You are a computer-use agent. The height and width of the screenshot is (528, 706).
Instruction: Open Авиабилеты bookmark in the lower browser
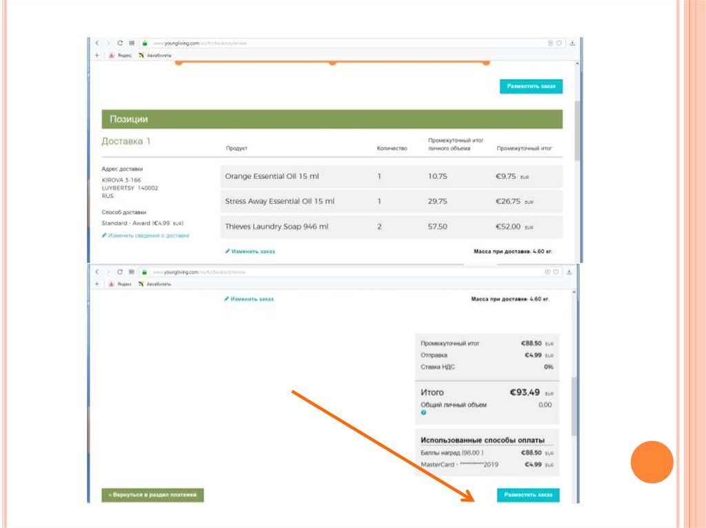[155, 284]
